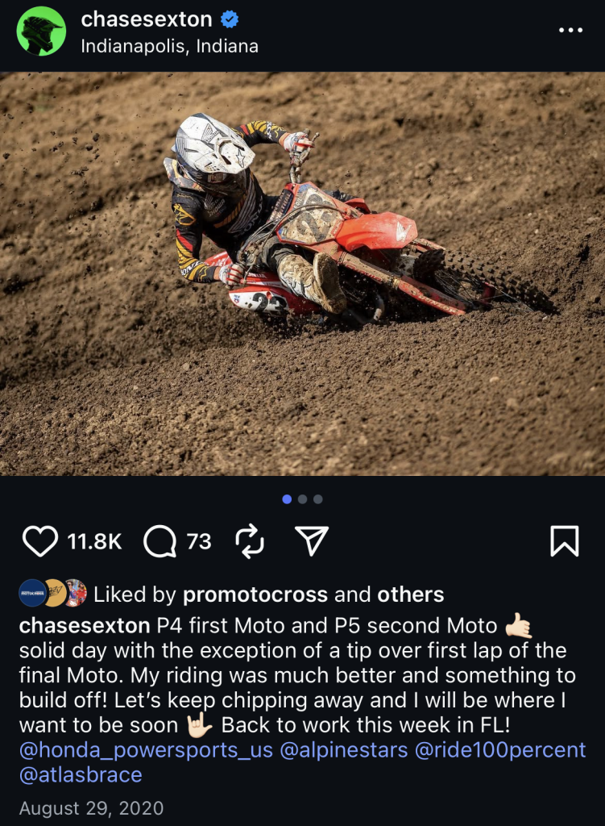Image resolution: width=605 pixels, height=826 pixels.
Task: Tap the blue verified badge
Action: pos(230,19)
